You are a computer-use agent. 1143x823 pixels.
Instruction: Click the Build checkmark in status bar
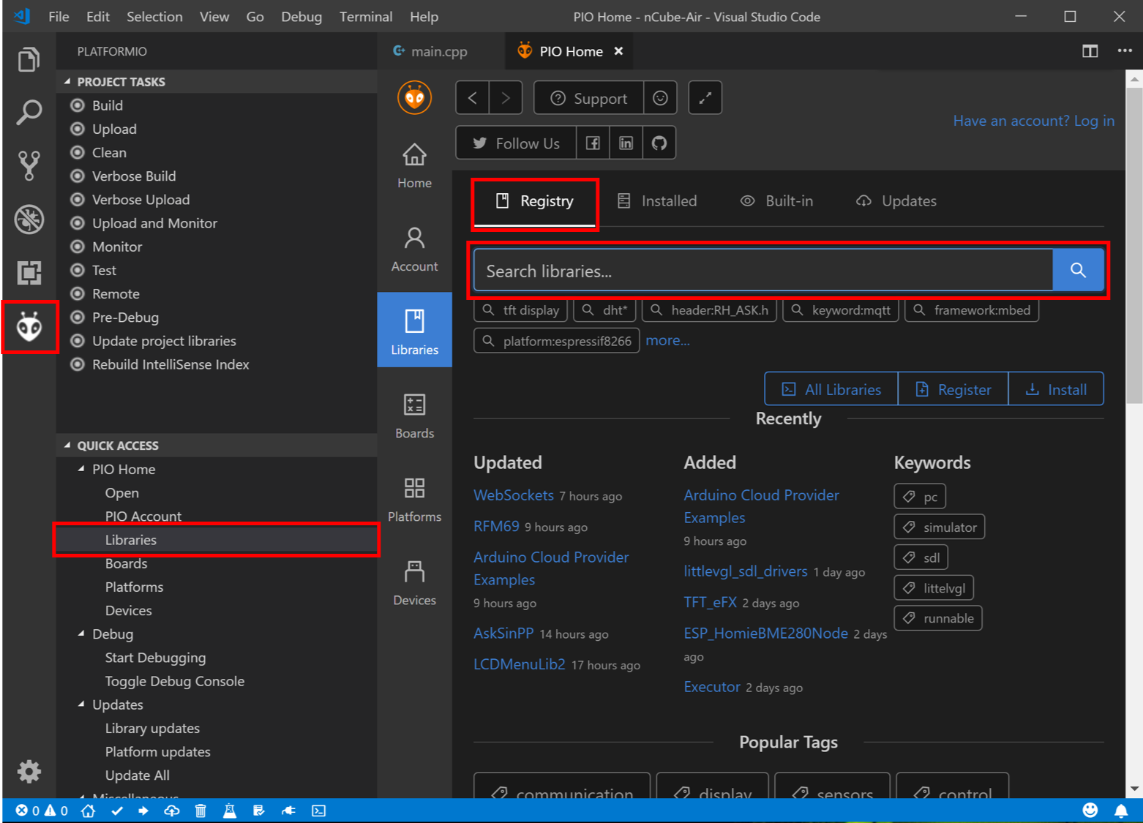tap(117, 811)
